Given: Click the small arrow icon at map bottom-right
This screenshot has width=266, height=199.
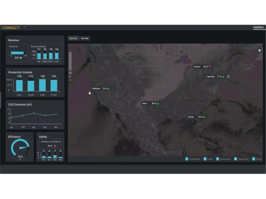Looking at the screenshot, I should click(x=261, y=154).
